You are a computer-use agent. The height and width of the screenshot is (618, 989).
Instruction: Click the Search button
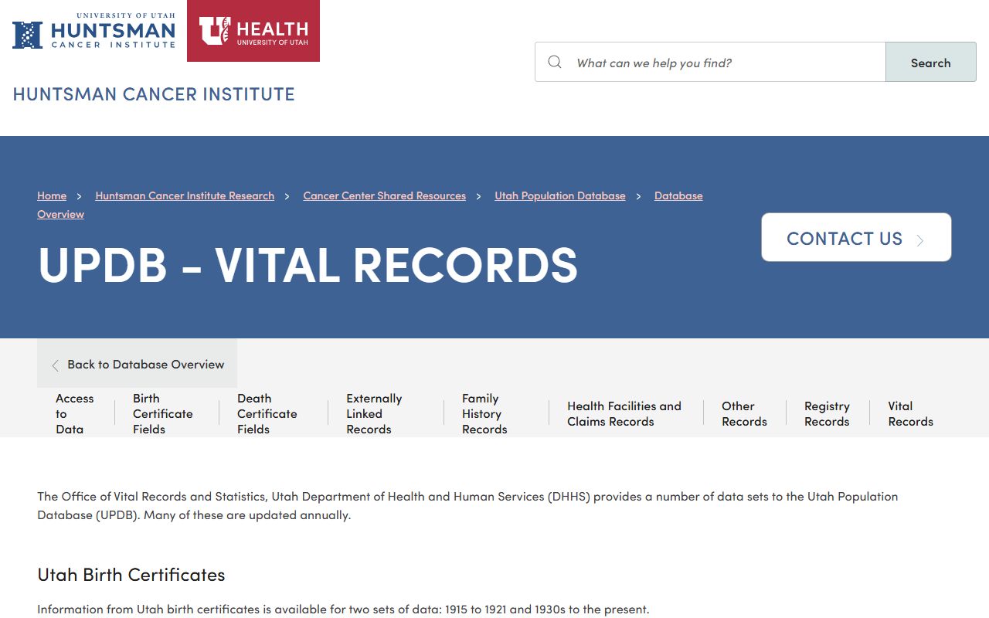point(931,63)
